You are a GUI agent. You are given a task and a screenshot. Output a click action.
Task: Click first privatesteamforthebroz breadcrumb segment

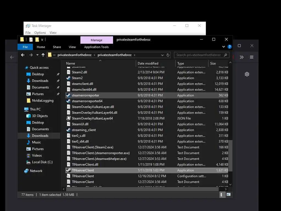pyautogui.click(x=74, y=55)
